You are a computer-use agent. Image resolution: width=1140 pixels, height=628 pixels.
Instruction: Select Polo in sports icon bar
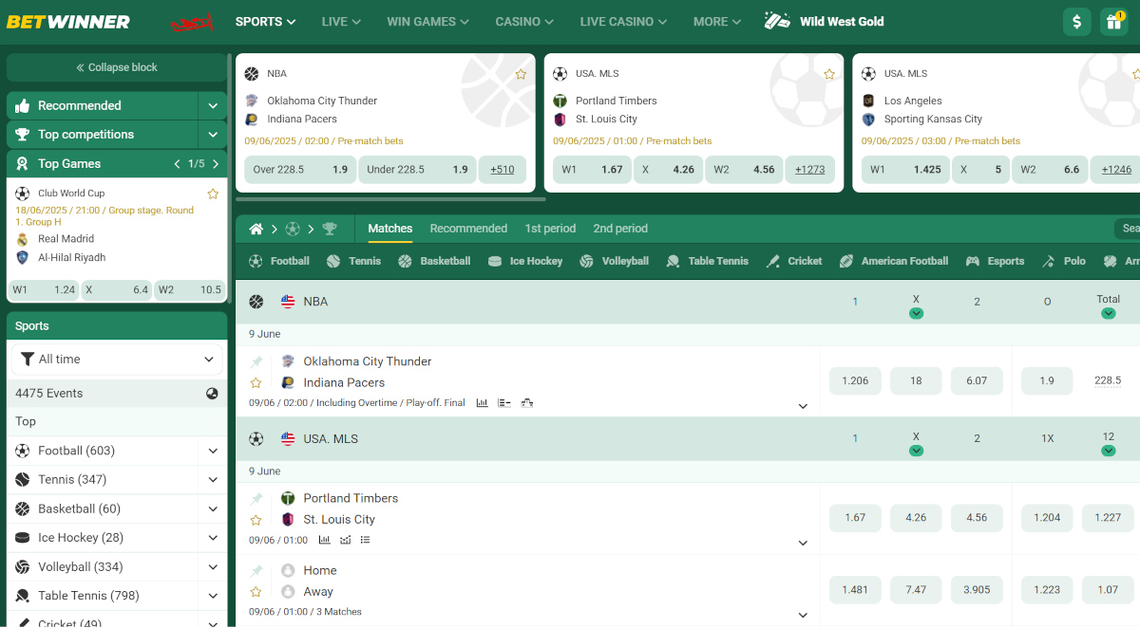coord(1063,261)
